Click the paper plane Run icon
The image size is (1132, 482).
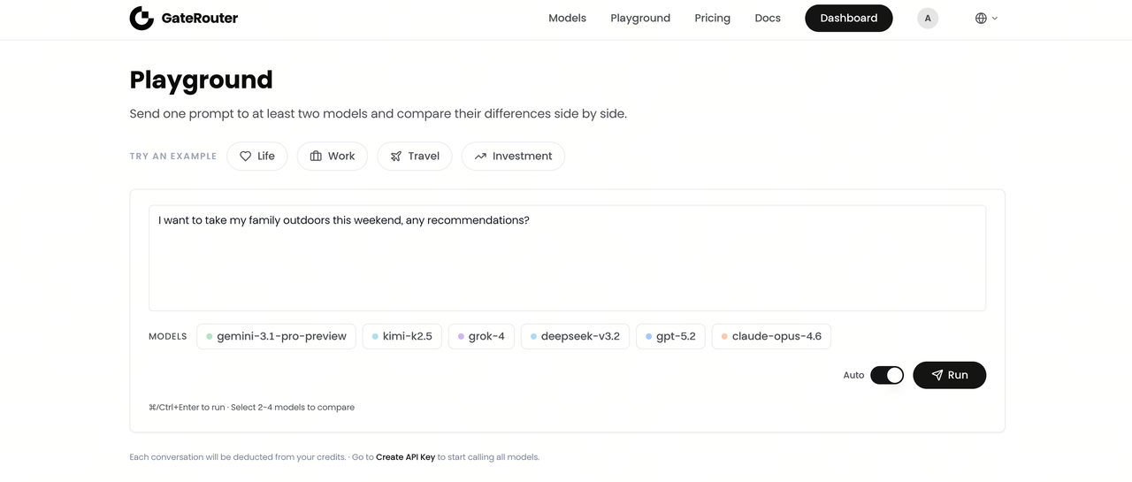pos(937,375)
